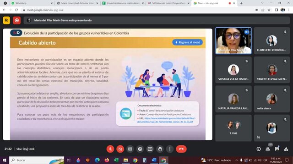Click the present screen button

tap(150, 149)
